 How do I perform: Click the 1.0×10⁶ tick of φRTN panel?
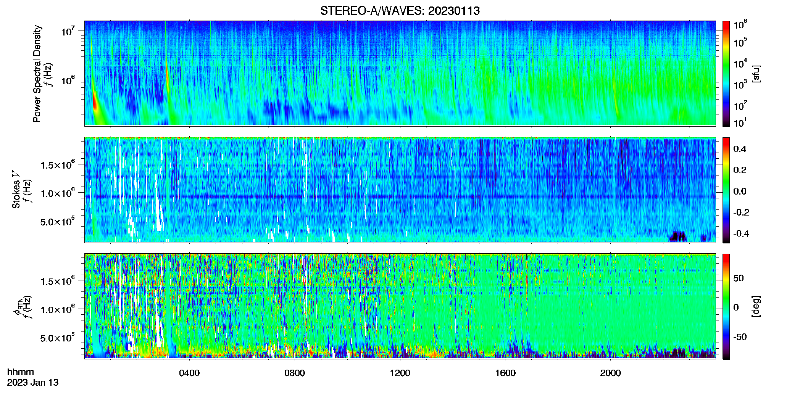(58, 309)
